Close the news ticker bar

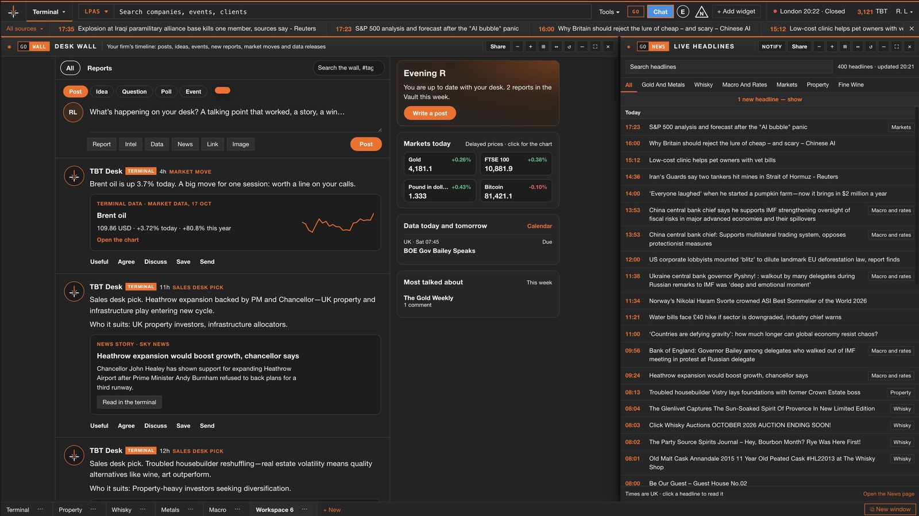(x=912, y=28)
